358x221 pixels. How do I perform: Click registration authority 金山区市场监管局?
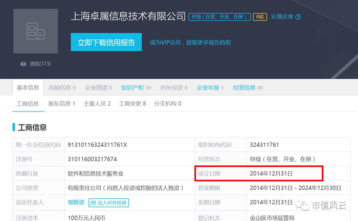[x=272, y=218]
